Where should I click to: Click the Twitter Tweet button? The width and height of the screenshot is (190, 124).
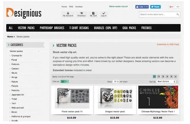pyautogui.click(x=156, y=7)
